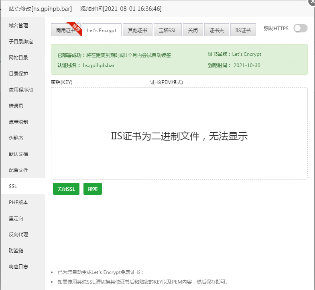Image resolution: width=315 pixels, height=290 pixels.
Task: Open 重定向 settings
Action: [x=23, y=218]
